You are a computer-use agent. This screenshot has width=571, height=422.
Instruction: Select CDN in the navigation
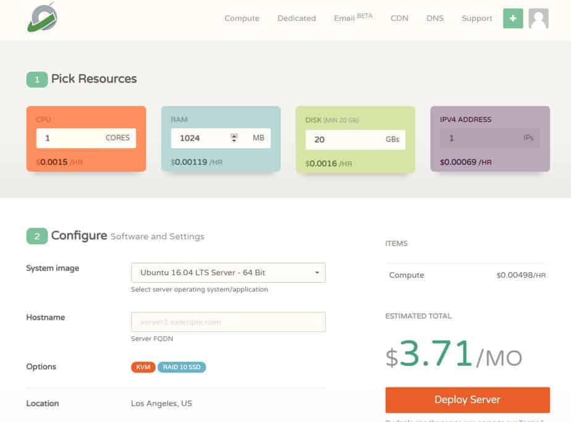pos(399,19)
